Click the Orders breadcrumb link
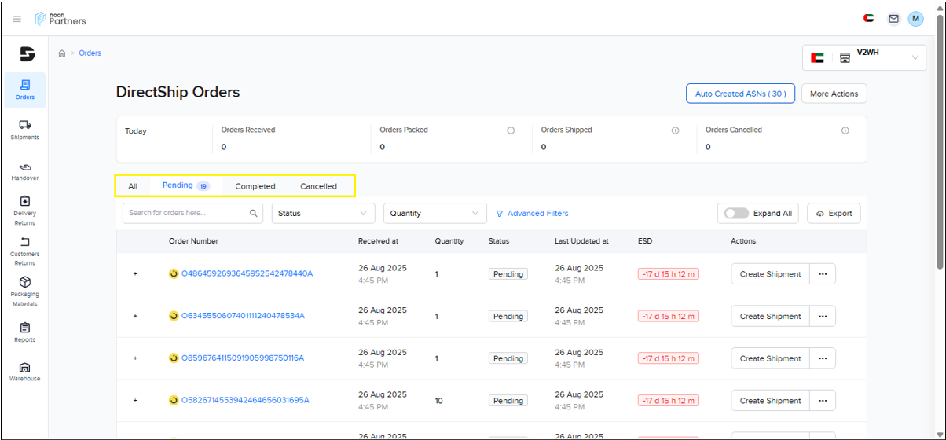 [90, 53]
